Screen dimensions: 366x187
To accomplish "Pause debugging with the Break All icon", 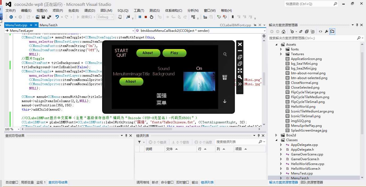I will pyautogui.click(x=140, y=17).
